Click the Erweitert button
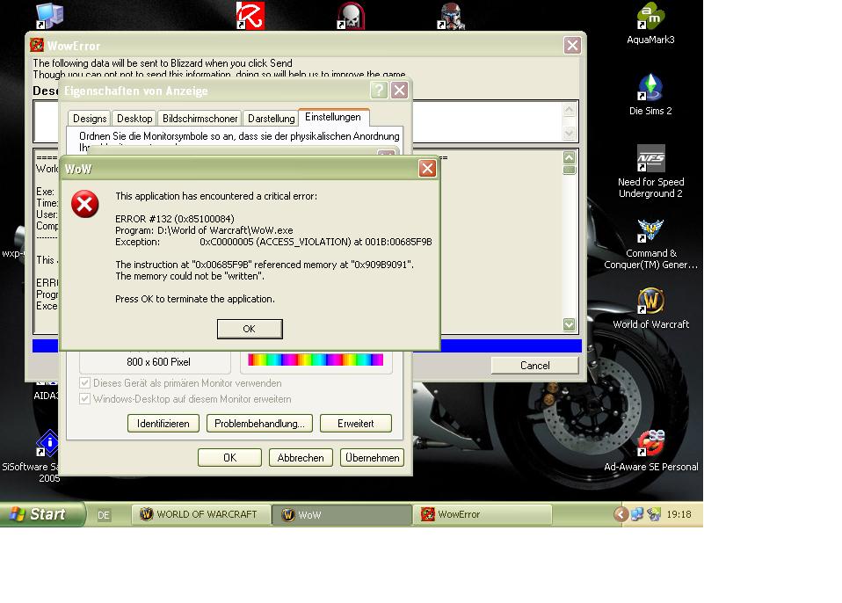The height and width of the screenshot is (603, 842). pyautogui.click(x=355, y=423)
